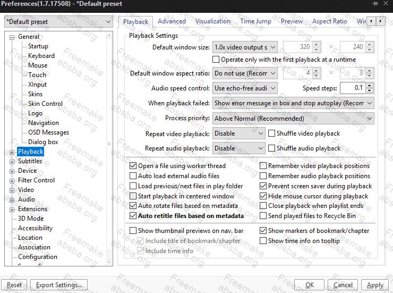This screenshot has width=393, height=293.
Task: Toggle Shuffle audio playback
Action: [x=271, y=148]
